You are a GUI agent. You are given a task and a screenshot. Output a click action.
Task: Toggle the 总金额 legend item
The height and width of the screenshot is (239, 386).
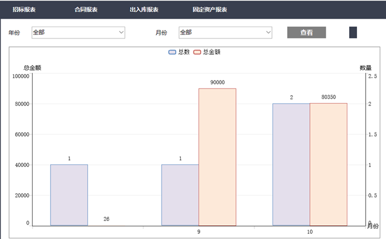tap(207, 52)
